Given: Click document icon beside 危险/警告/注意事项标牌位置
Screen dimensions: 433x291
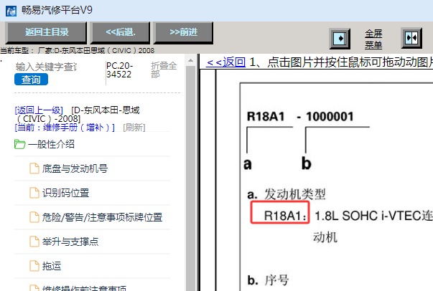Looking at the screenshot, I should click(34, 217).
